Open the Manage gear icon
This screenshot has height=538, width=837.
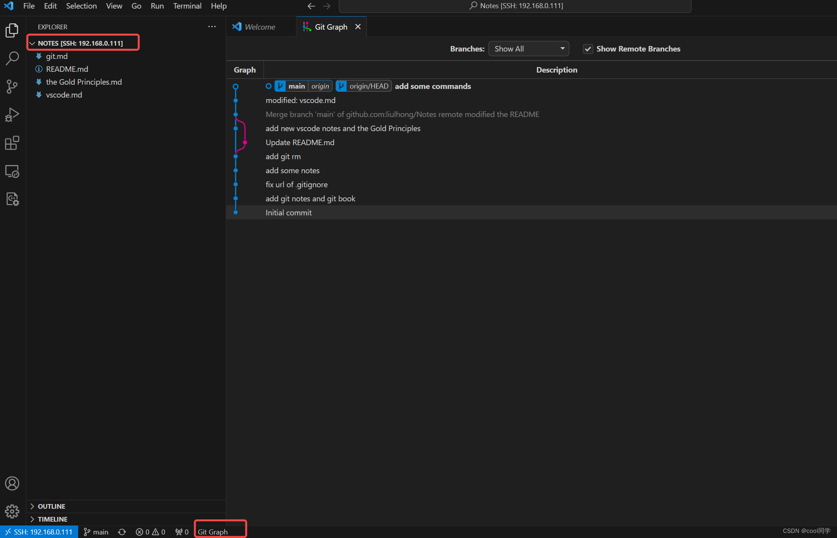pyautogui.click(x=12, y=511)
